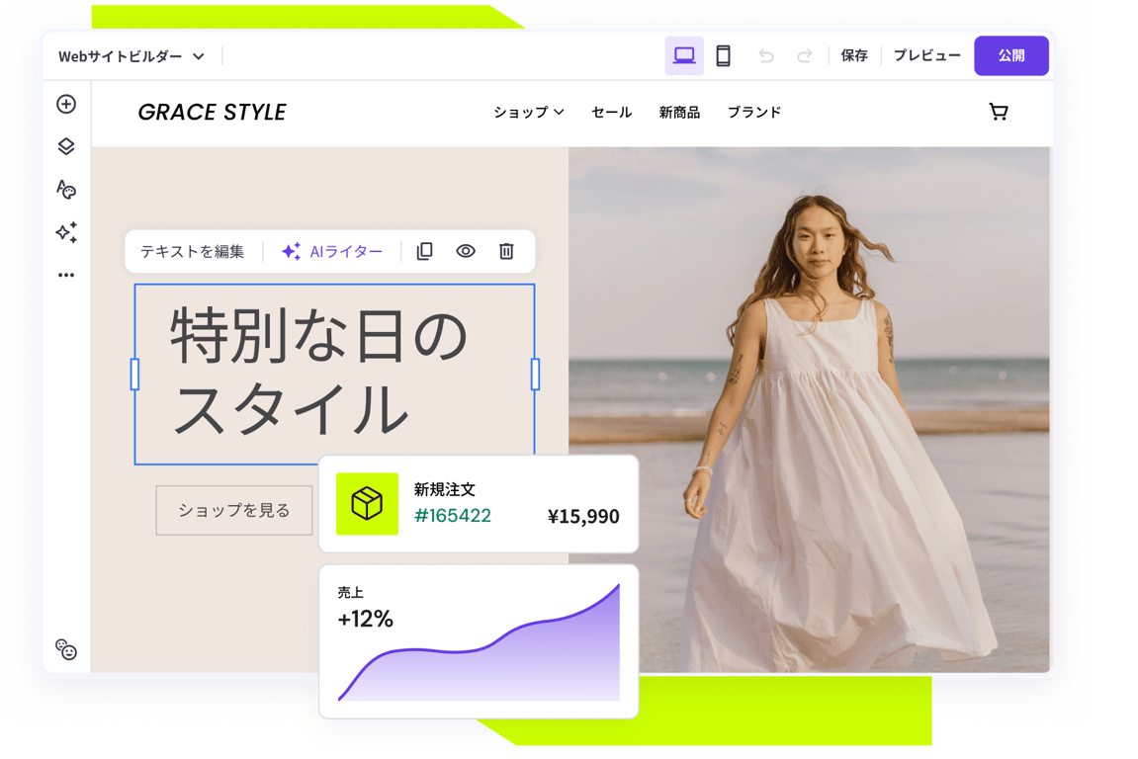1138x759 pixels.
Task: Open the セール menu item
Action: pos(612,113)
